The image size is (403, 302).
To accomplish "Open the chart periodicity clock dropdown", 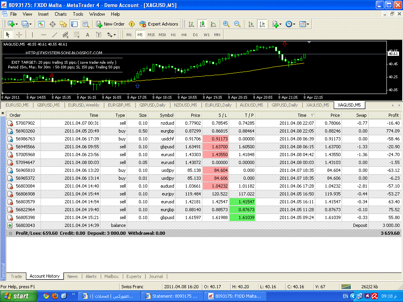I will [x=290, y=24].
